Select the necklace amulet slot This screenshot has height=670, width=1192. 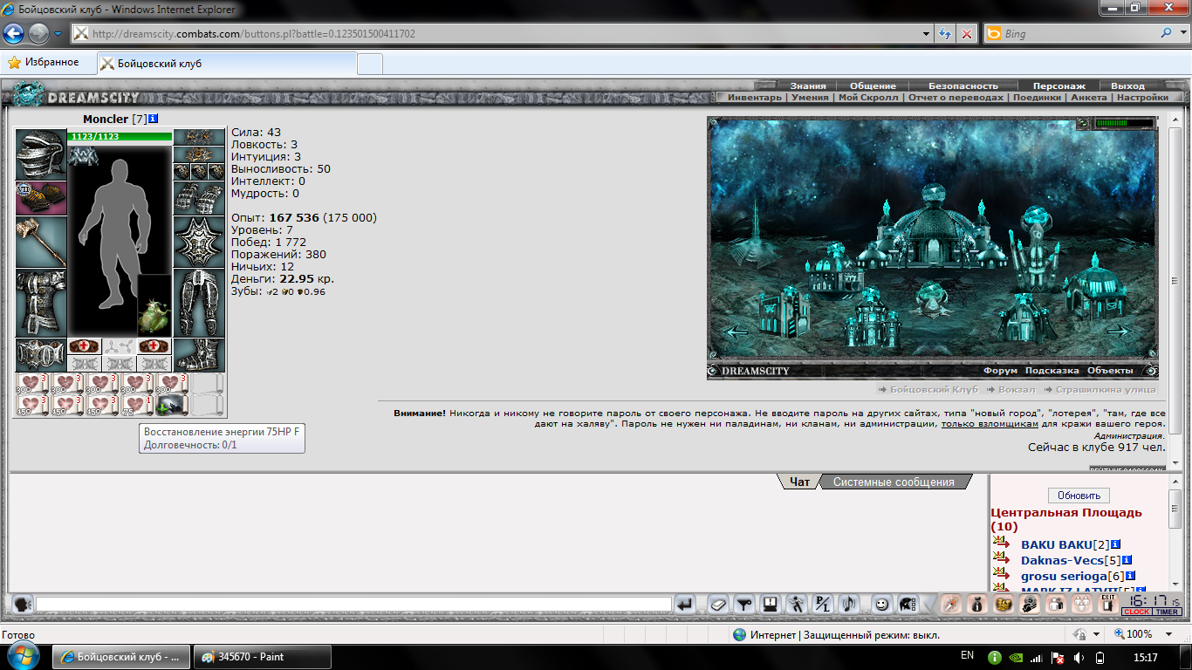tap(199, 154)
